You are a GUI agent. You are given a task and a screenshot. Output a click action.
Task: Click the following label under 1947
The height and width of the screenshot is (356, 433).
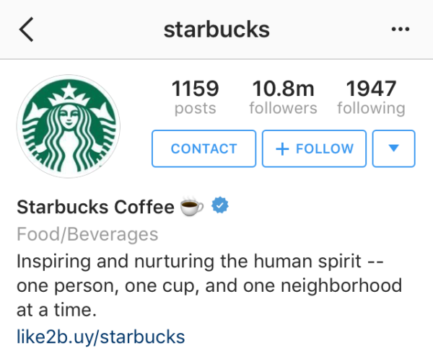(371, 108)
